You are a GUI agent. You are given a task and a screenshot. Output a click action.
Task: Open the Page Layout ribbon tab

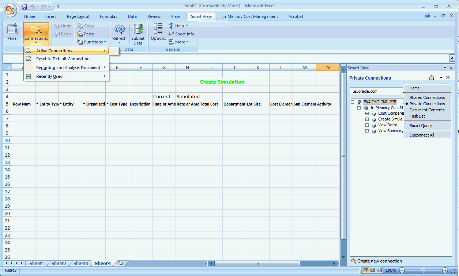pyautogui.click(x=78, y=16)
